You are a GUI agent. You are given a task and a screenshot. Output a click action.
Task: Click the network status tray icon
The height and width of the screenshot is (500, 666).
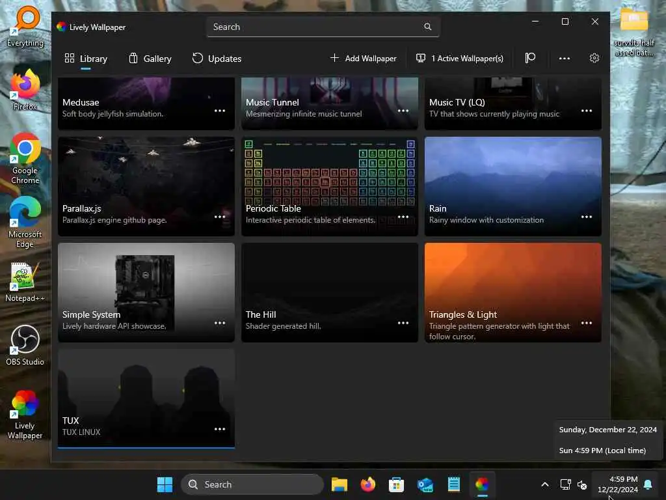coord(565,484)
